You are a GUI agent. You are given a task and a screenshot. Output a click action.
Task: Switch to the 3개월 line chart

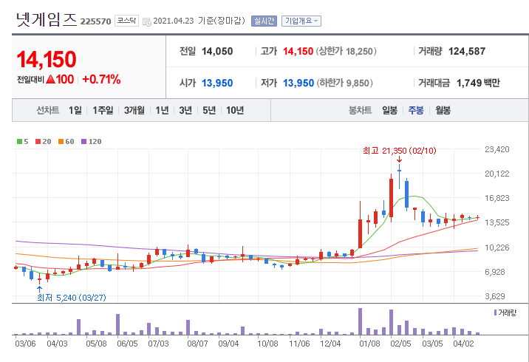click(134, 110)
